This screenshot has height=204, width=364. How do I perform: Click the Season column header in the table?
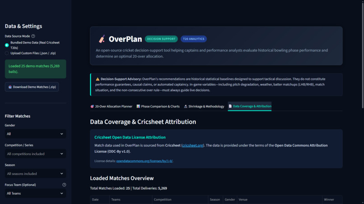[215, 199]
